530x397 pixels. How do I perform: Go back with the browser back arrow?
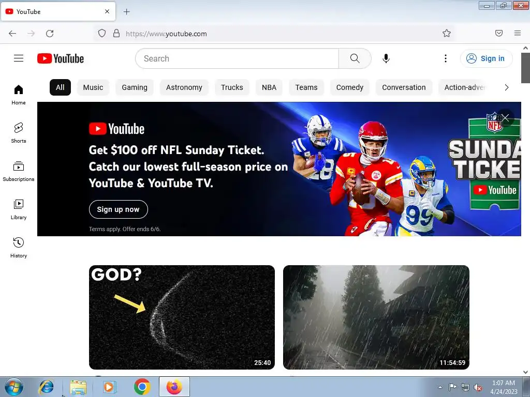coord(12,33)
